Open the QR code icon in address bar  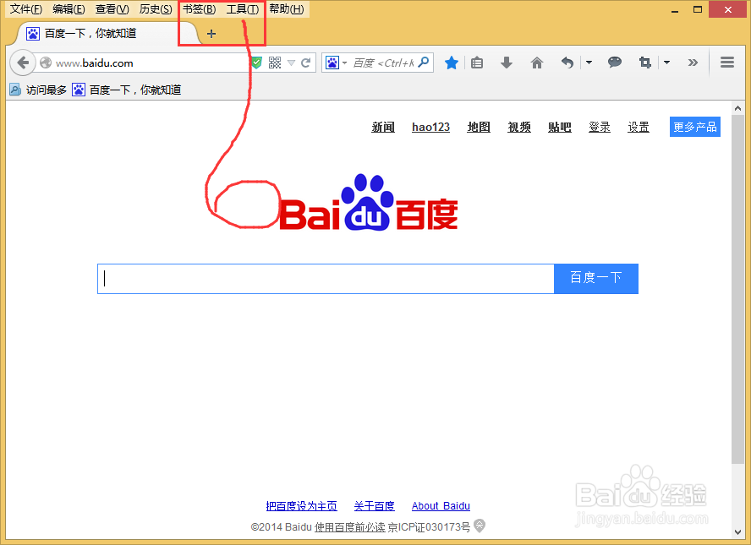click(275, 63)
